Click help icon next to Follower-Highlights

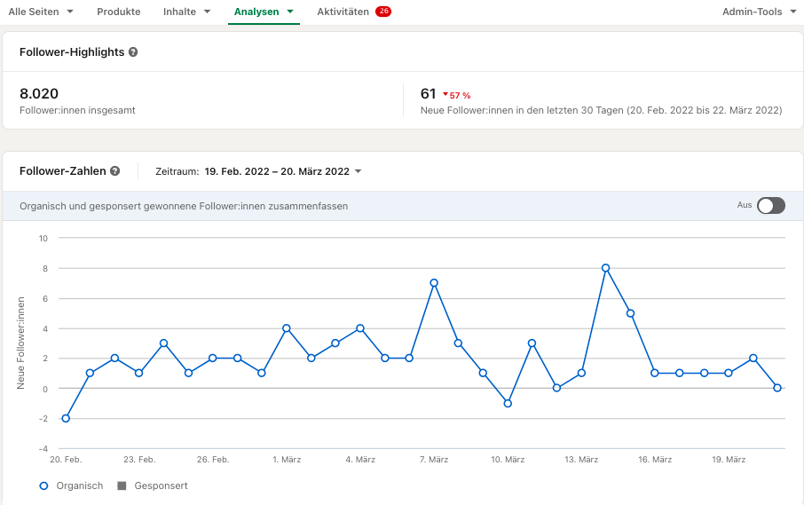pos(133,52)
